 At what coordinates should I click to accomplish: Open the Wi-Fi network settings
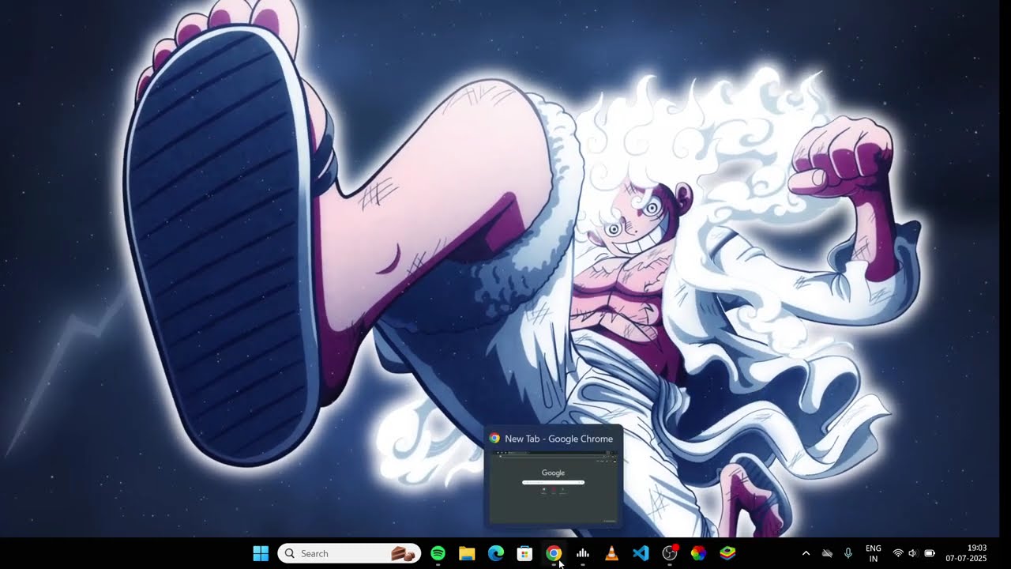[898, 553]
